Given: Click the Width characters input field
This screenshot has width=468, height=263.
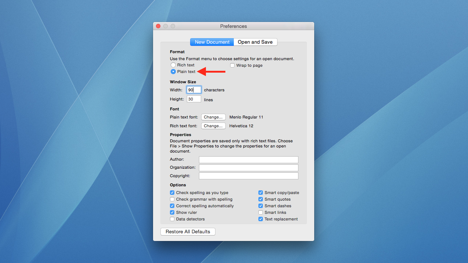Looking at the screenshot, I should pyautogui.click(x=194, y=90).
